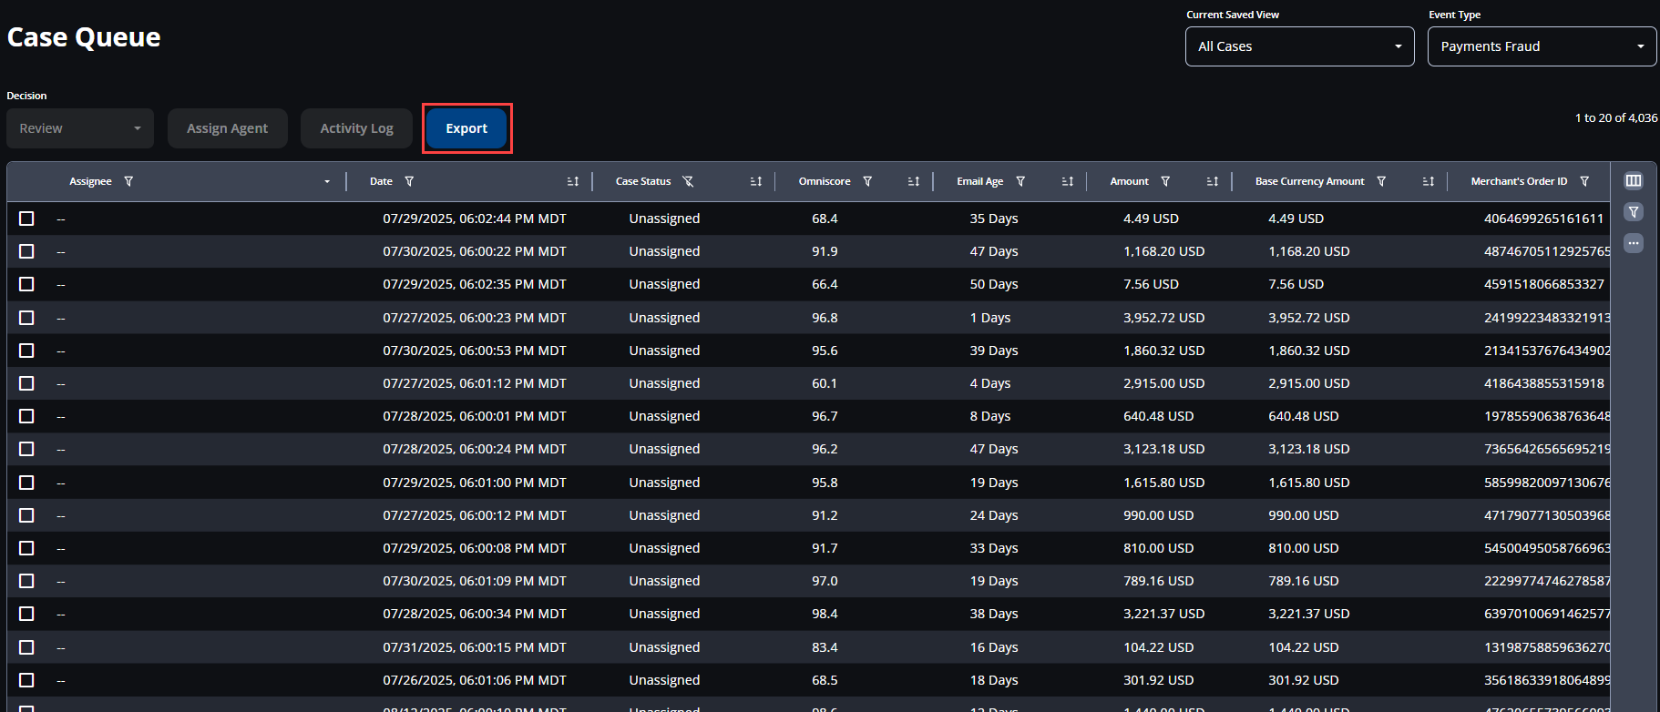1660x712 pixels.
Task: Click the Case Status column header label
Action: pyautogui.click(x=643, y=181)
